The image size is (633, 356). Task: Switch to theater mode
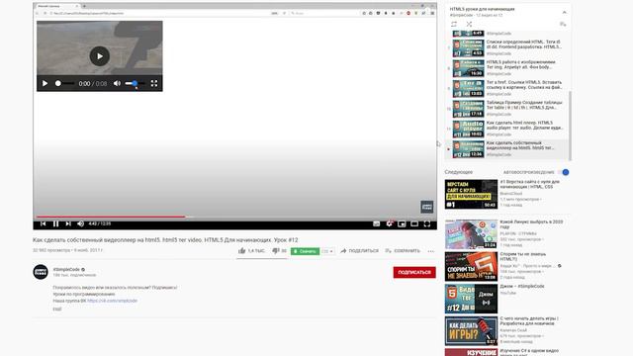[x=414, y=223]
